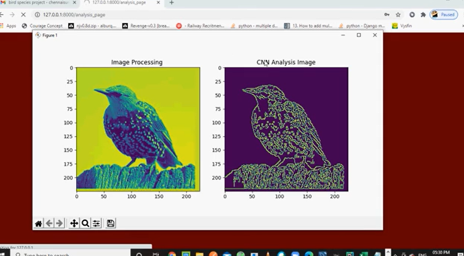Open the Paused profile button
The height and width of the screenshot is (256, 464).
444,15
